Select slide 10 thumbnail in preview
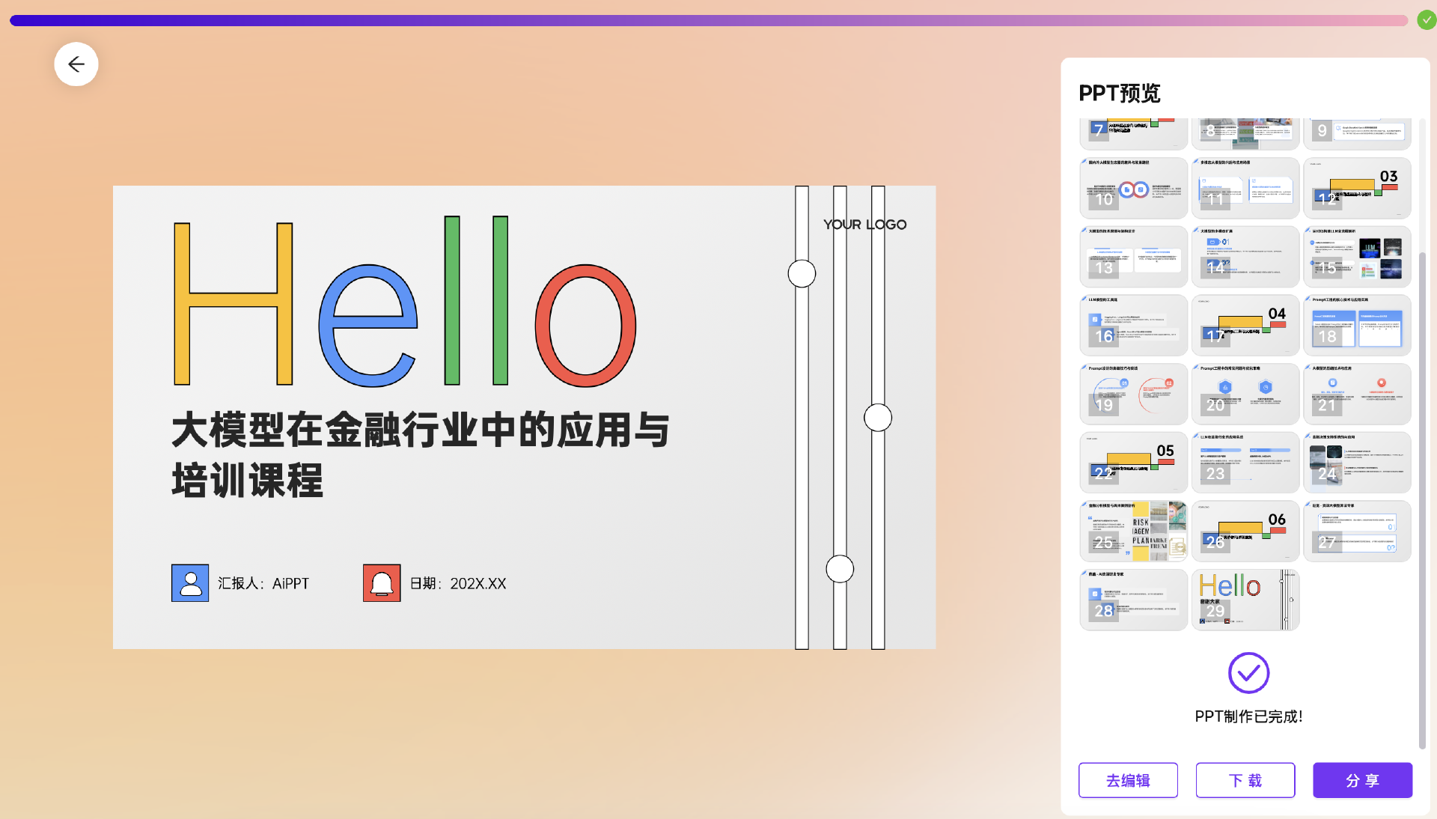This screenshot has width=1437, height=819. point(1133,188)
